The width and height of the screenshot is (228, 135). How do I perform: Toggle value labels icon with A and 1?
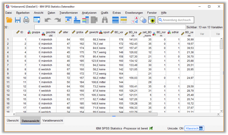click(x=135, y=20)
